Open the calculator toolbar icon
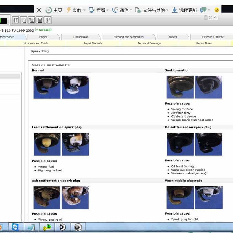 pyautogui.click(x=40, y=20)
